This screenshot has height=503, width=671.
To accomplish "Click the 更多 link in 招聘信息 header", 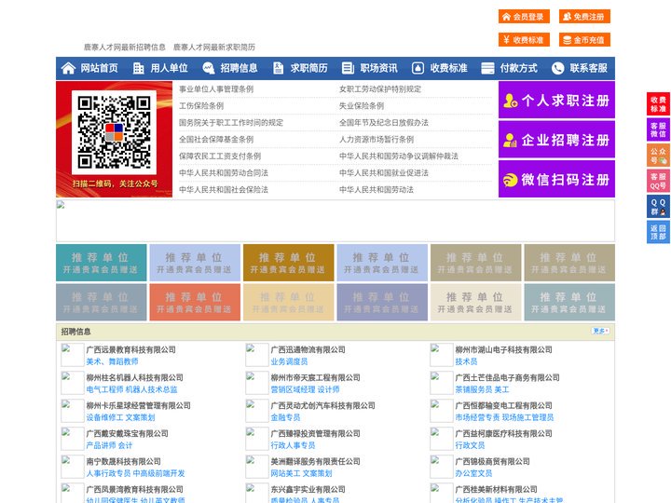I will (x=600, y=331).
